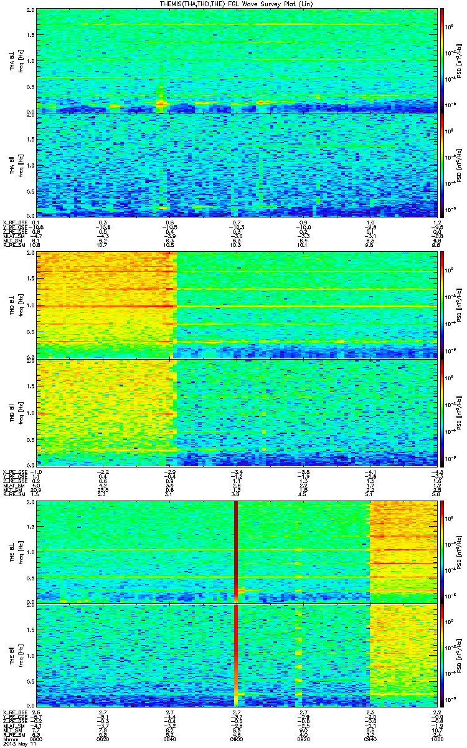Click the PSD units label beside THA B-perpendicular color bar
Viewport: 467px width, 748px height.
point(459,60)
